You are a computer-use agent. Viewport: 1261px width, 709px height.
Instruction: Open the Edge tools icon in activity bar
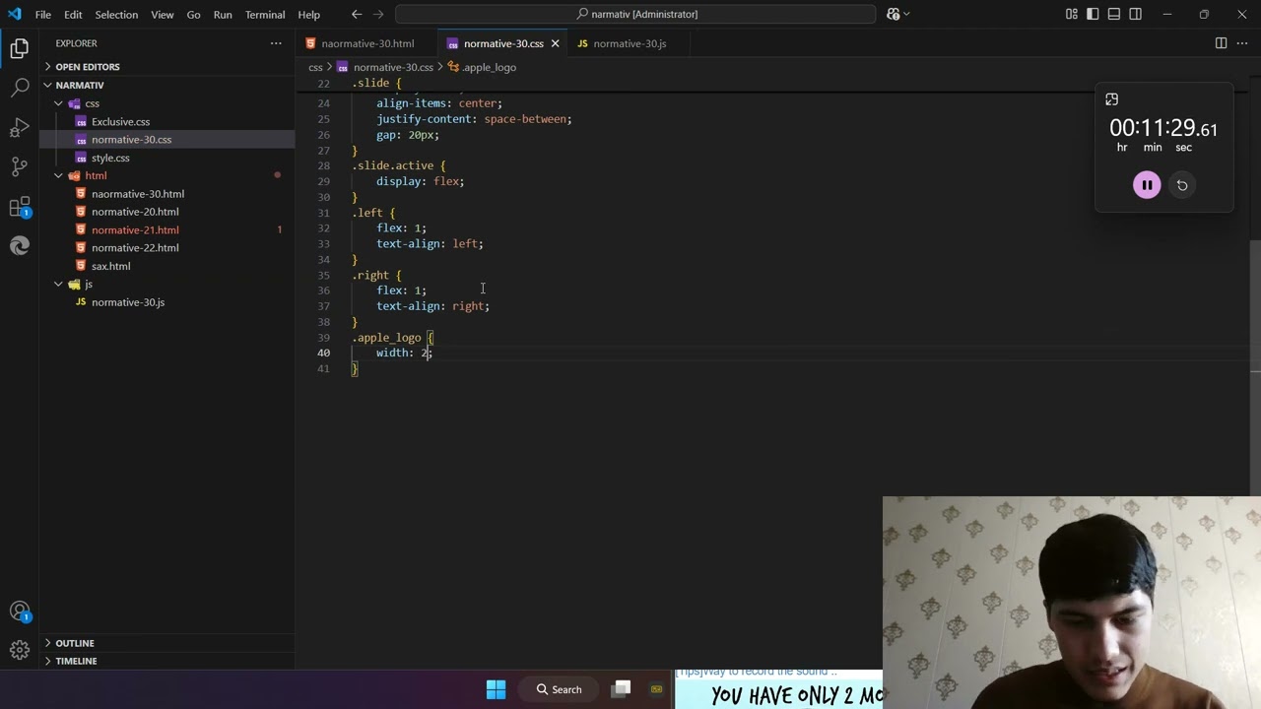click(20, 246)
